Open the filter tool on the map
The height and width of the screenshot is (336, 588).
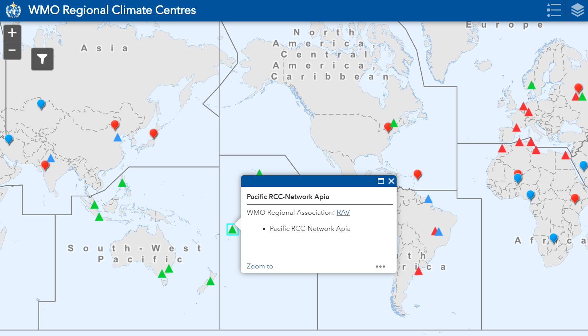coord(42,59)
